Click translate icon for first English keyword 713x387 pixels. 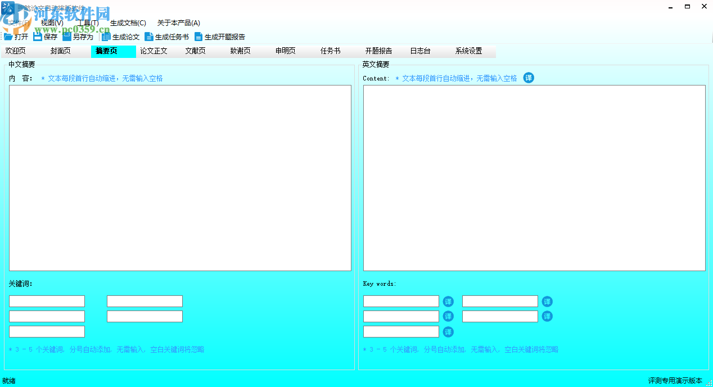(448, 301)
